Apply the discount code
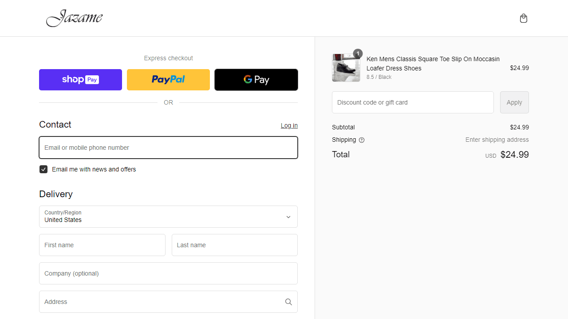Screen dimensions: 568x319 [514, 102]
